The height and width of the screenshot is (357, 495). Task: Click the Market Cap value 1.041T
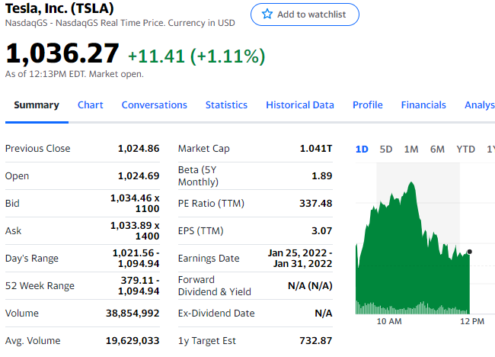[x=316, y=149]
